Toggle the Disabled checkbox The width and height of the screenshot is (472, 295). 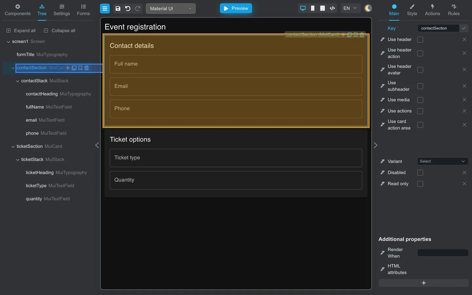420,173
